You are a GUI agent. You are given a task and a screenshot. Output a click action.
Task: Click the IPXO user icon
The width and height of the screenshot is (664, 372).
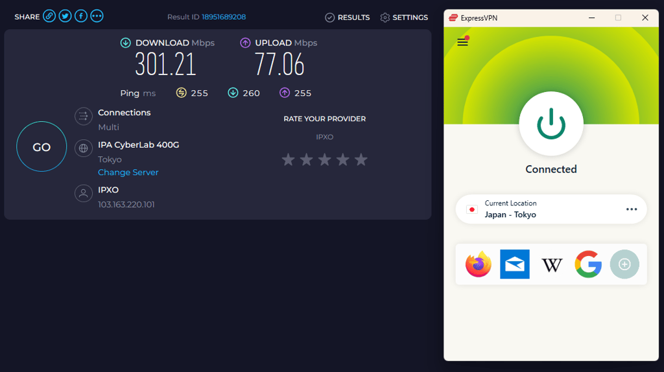click(84, 193)
